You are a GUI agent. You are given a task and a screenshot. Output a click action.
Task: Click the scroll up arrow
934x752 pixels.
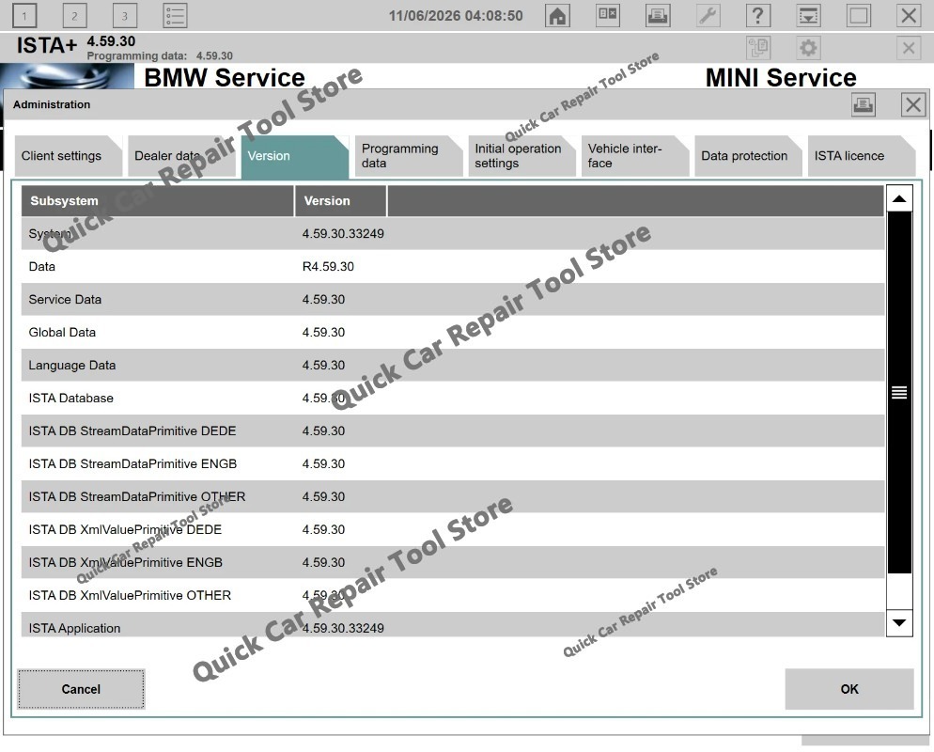click(899, 198)
